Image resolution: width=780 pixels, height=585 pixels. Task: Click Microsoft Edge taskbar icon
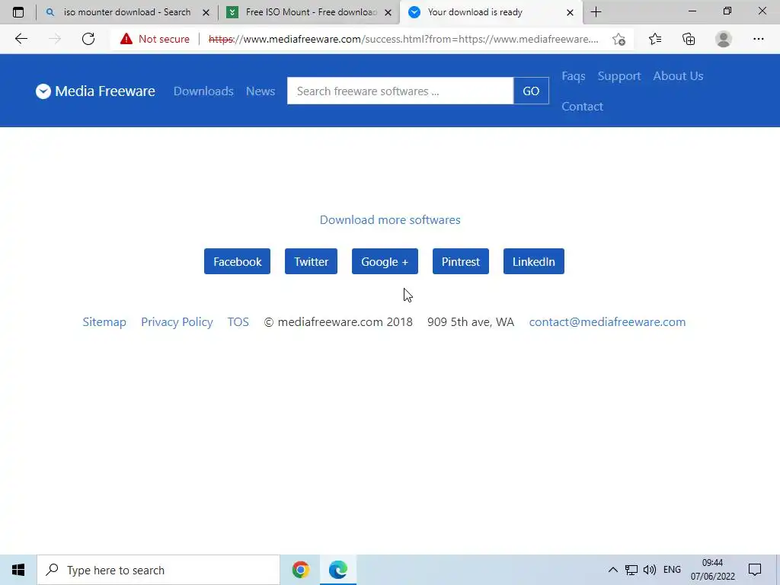coord(337,570)
